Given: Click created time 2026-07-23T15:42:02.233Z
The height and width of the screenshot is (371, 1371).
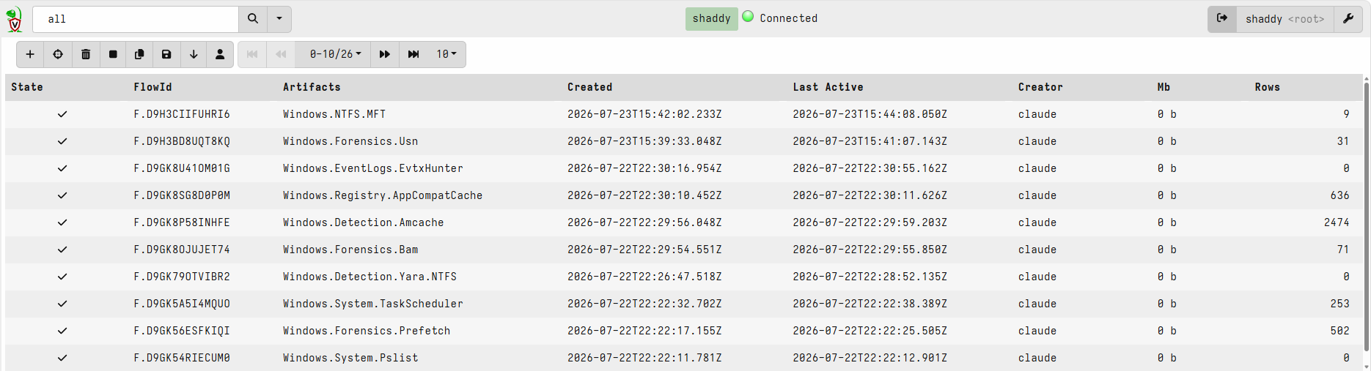Looking at the screenshot, I should click(x=644, y=114).
